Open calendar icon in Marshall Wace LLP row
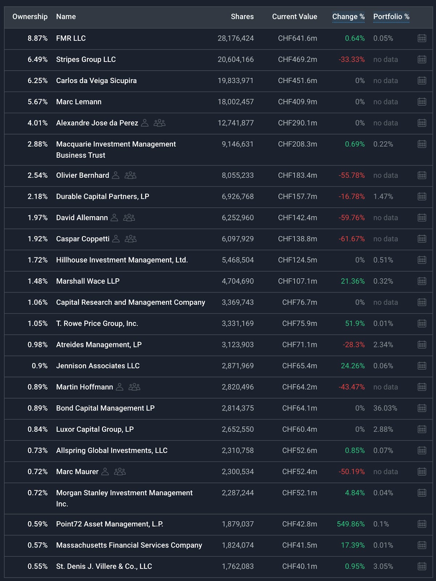Screen dimensions: 436x581 point(422,281)
